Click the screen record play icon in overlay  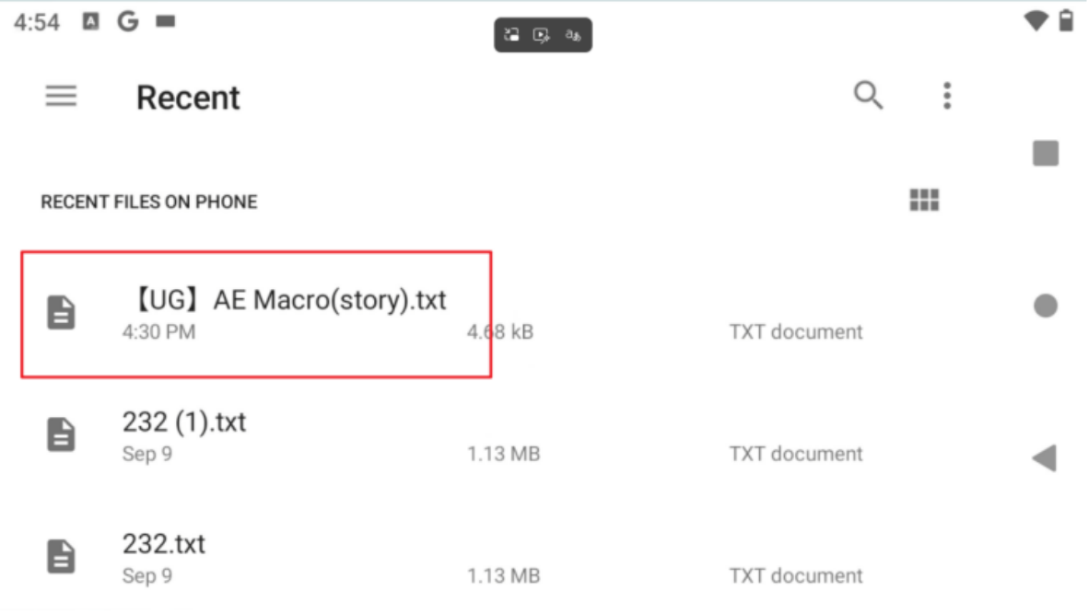pos(541,35)
